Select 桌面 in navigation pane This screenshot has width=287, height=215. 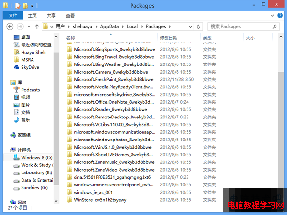22,37
